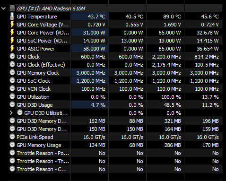Viewport: 226px width, 181px height.
Task: Click the gauge icon beside GPU D3D Usage
Action: pos(12,104)
